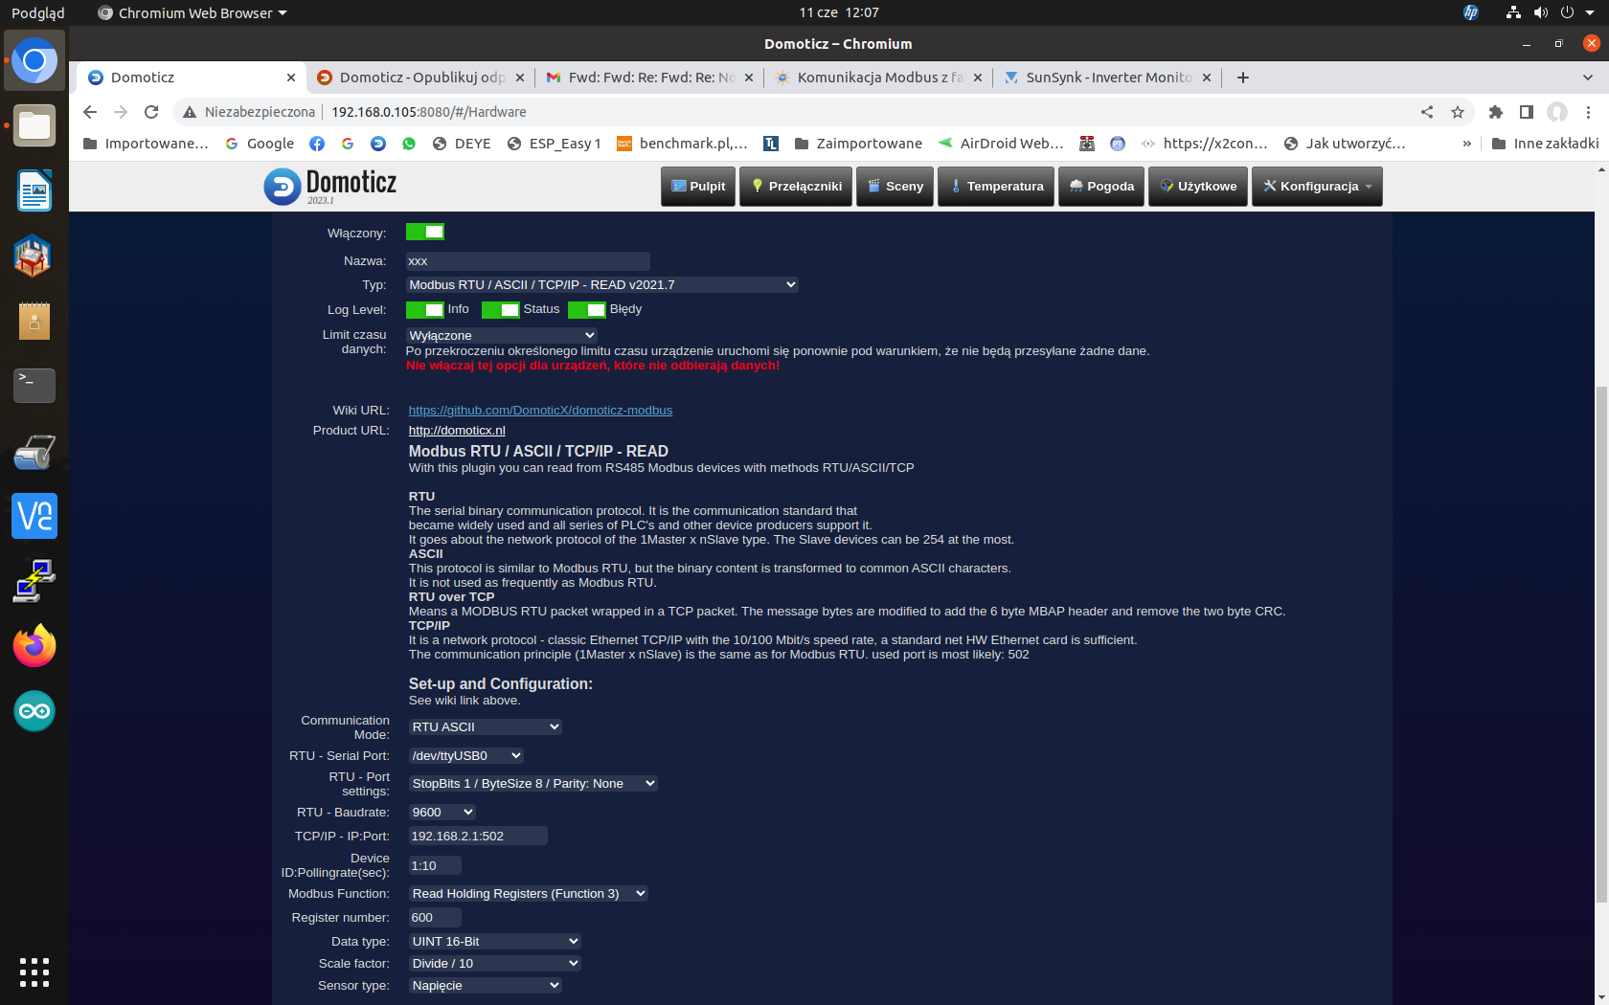Open the Temperatura tab
The height and width of the screenshot is (1005, 1609).
pos(996,186)
